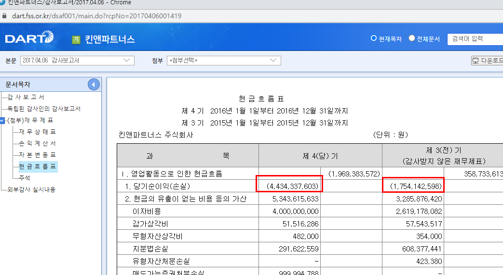Click the Chrome window favicon in the title bar
This screenshot has width=503, height=275.
2,2
